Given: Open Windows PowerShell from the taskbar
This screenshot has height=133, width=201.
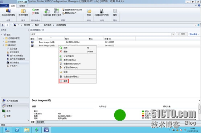Looking at the screenshot, I should [17, 130].
